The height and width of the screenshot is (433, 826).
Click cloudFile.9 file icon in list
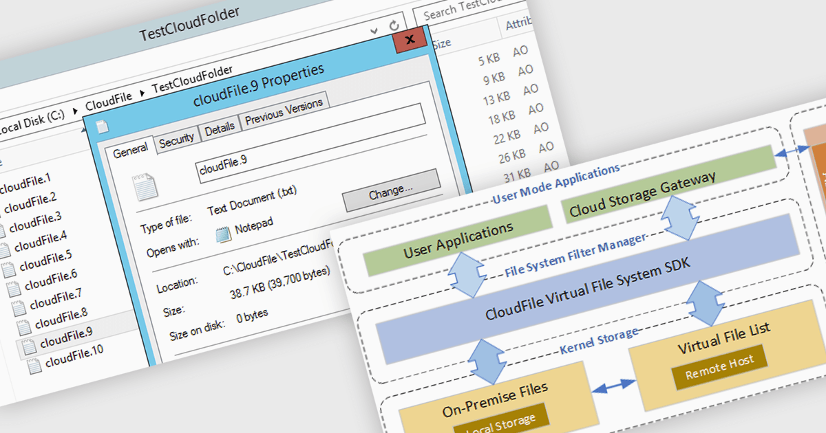pos(29,347)
